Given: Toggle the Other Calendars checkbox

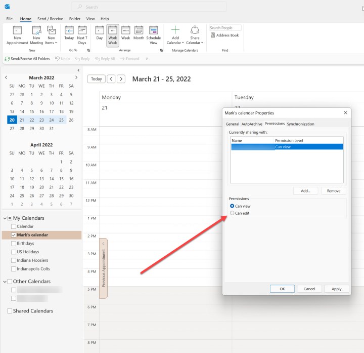Looking at the screenshot, I should (x=10, y=282).
